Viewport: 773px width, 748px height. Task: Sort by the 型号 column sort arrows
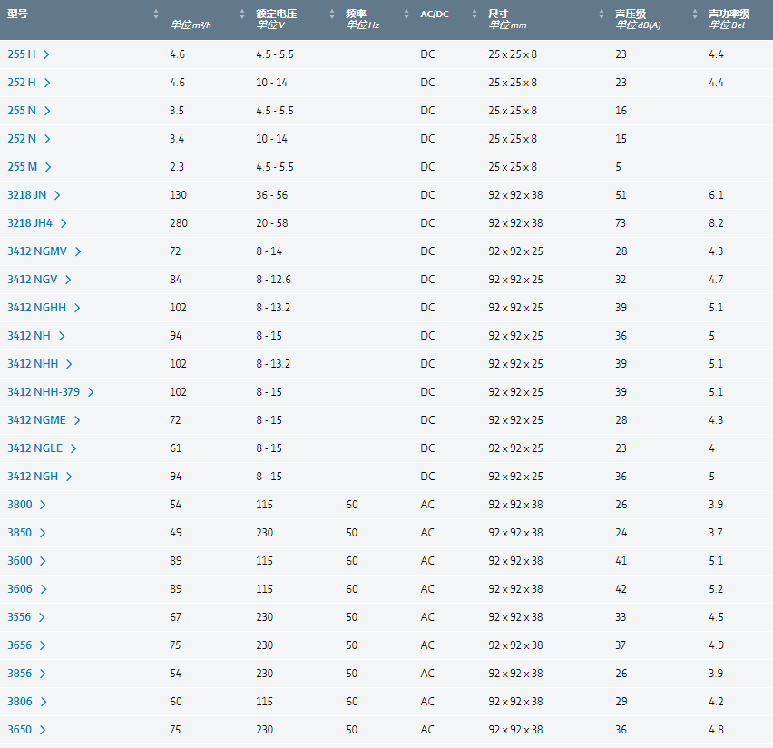(156, 15)
